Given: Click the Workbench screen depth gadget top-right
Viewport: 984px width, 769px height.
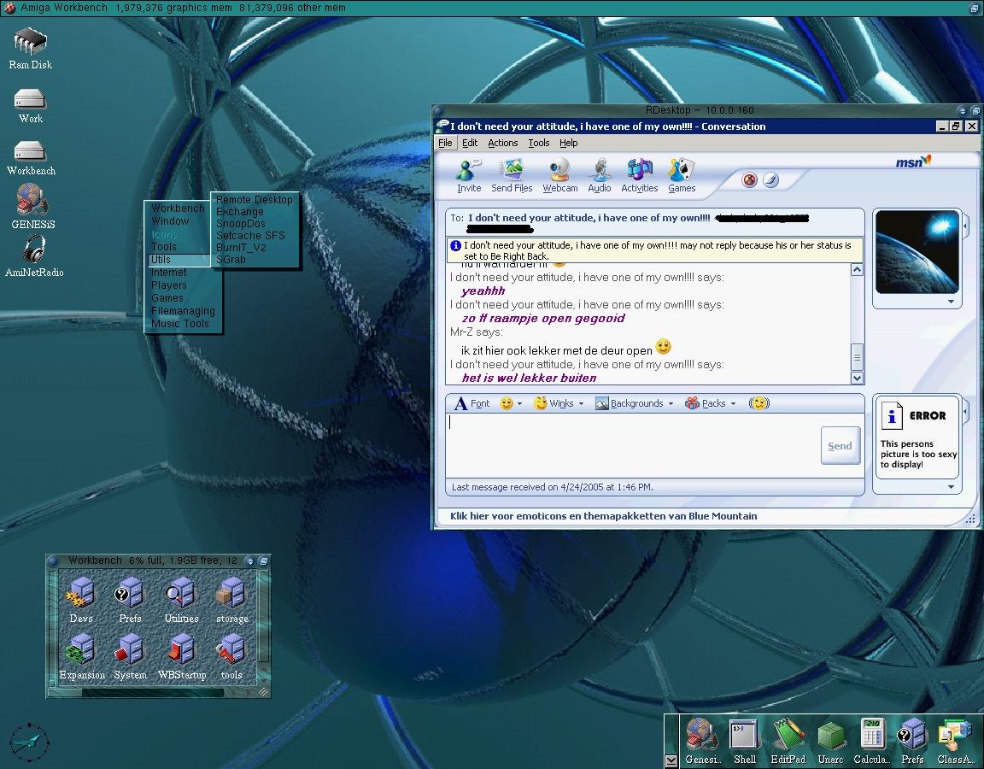Looking at the screenshot, I should click(975, 9).
